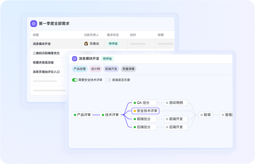Switch to the 前端开发 role tab
This screenshot has height=164, width=255.
(x=111, y=69)
